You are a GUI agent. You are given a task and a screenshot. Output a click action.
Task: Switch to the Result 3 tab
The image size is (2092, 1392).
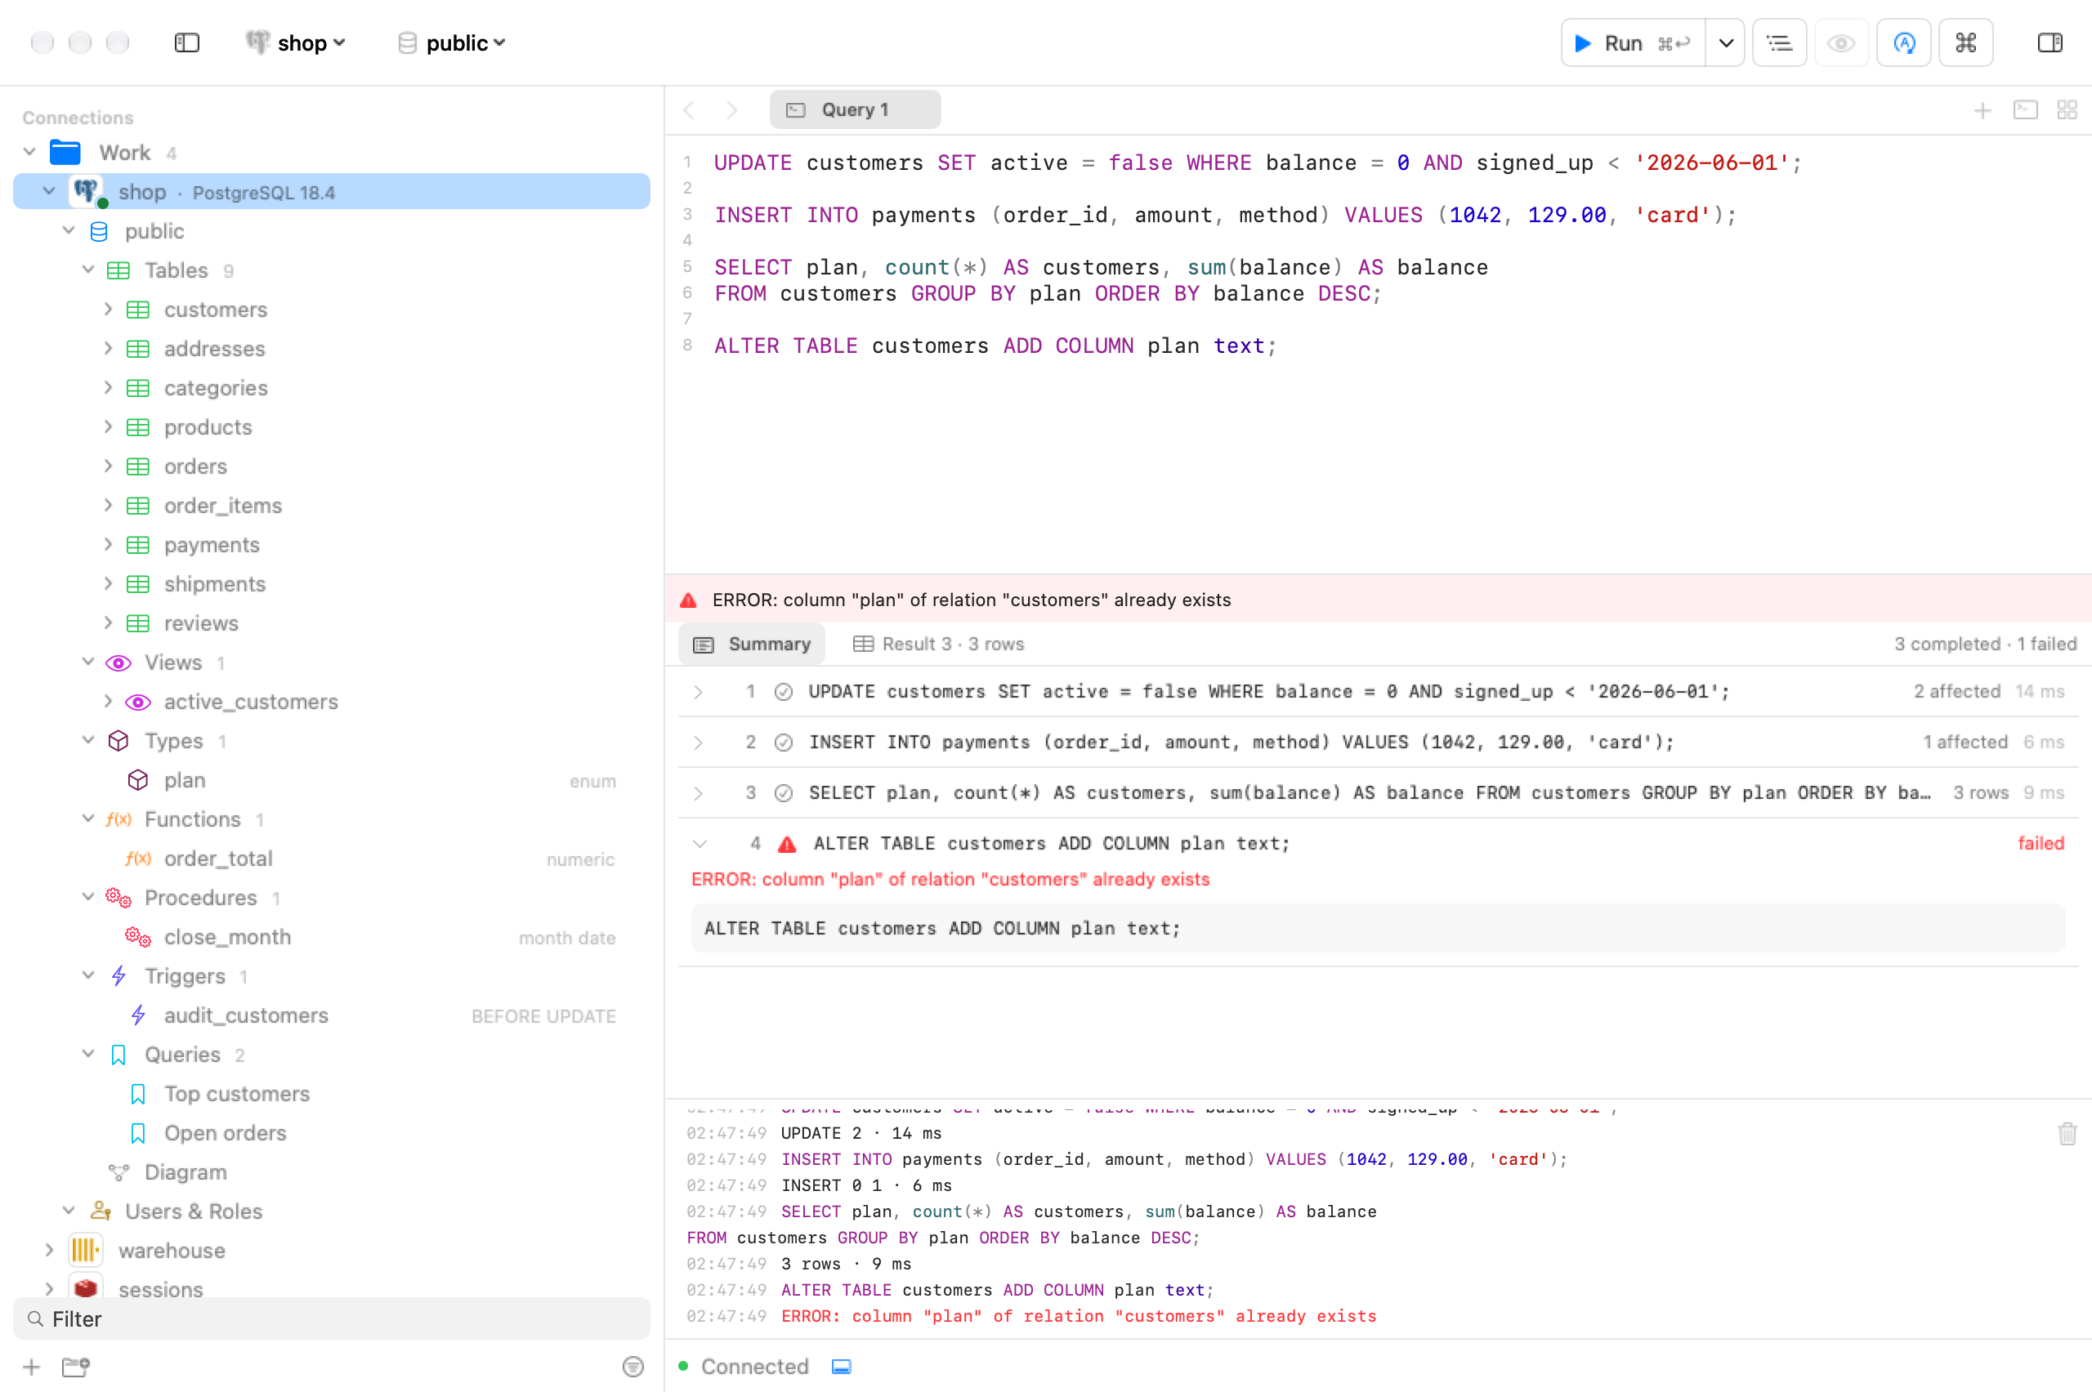[937, 644]
